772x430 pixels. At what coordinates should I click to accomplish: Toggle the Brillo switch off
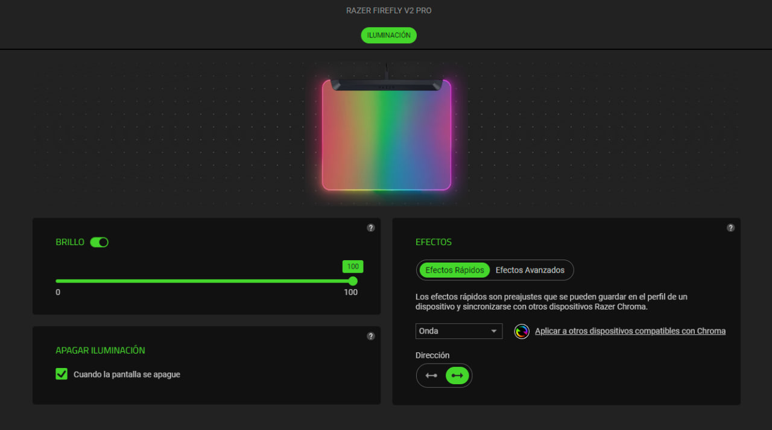click(99, 242)
